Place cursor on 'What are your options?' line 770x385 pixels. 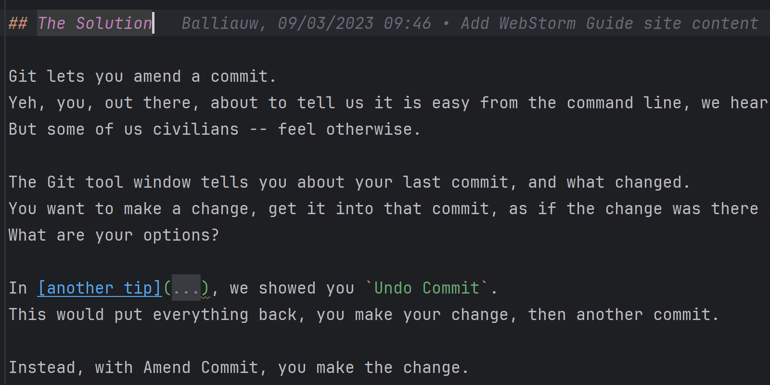114,235
